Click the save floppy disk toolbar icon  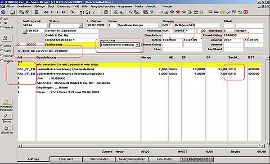tap(13, 12)
